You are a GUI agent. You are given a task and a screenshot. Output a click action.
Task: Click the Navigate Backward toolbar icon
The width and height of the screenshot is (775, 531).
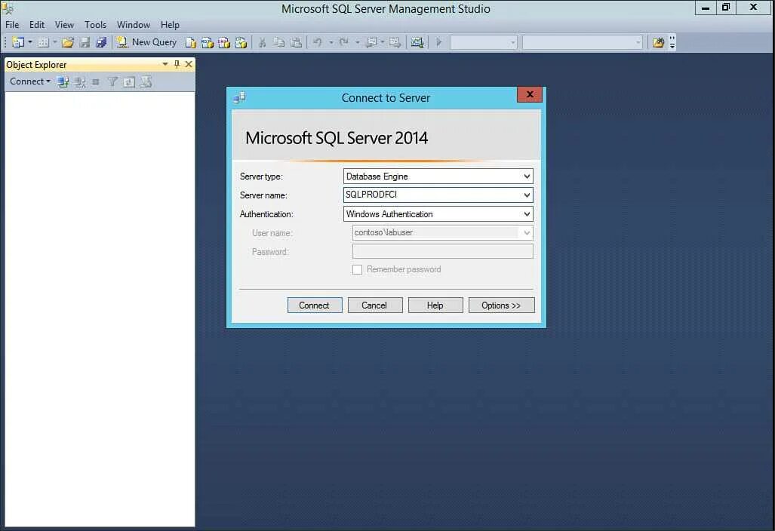371,42
